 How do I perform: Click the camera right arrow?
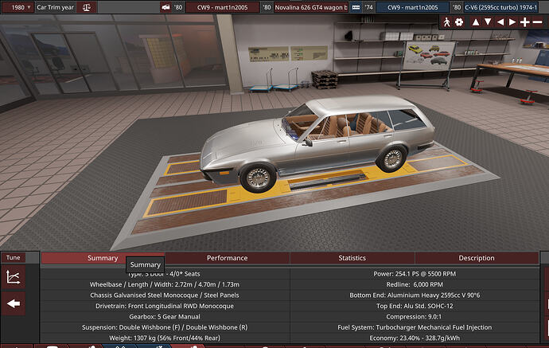click(x=512, y=22)
